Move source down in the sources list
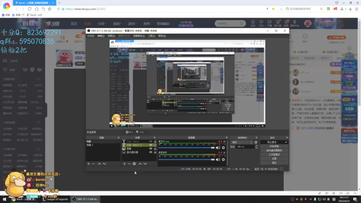361x203 pixels. coord(145,164)
